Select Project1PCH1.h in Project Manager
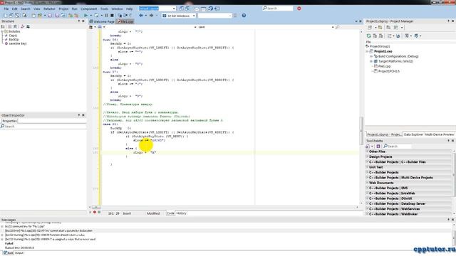The image size is (456, 256). pos(389,71)
